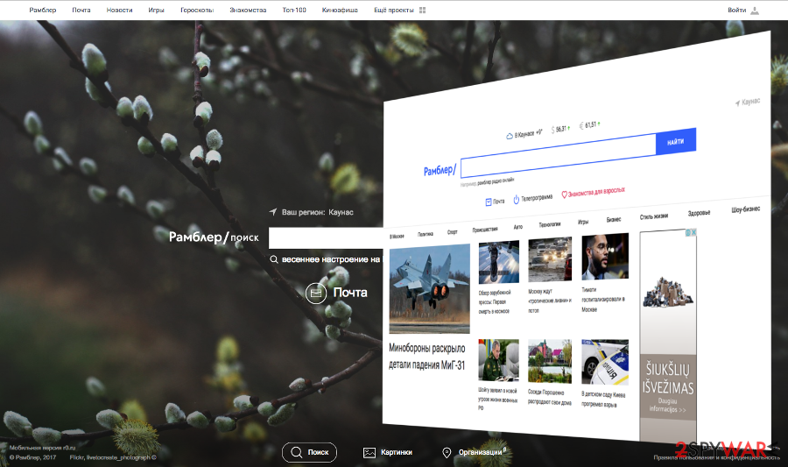Click the Рамблер/поиск search input field

326,237
